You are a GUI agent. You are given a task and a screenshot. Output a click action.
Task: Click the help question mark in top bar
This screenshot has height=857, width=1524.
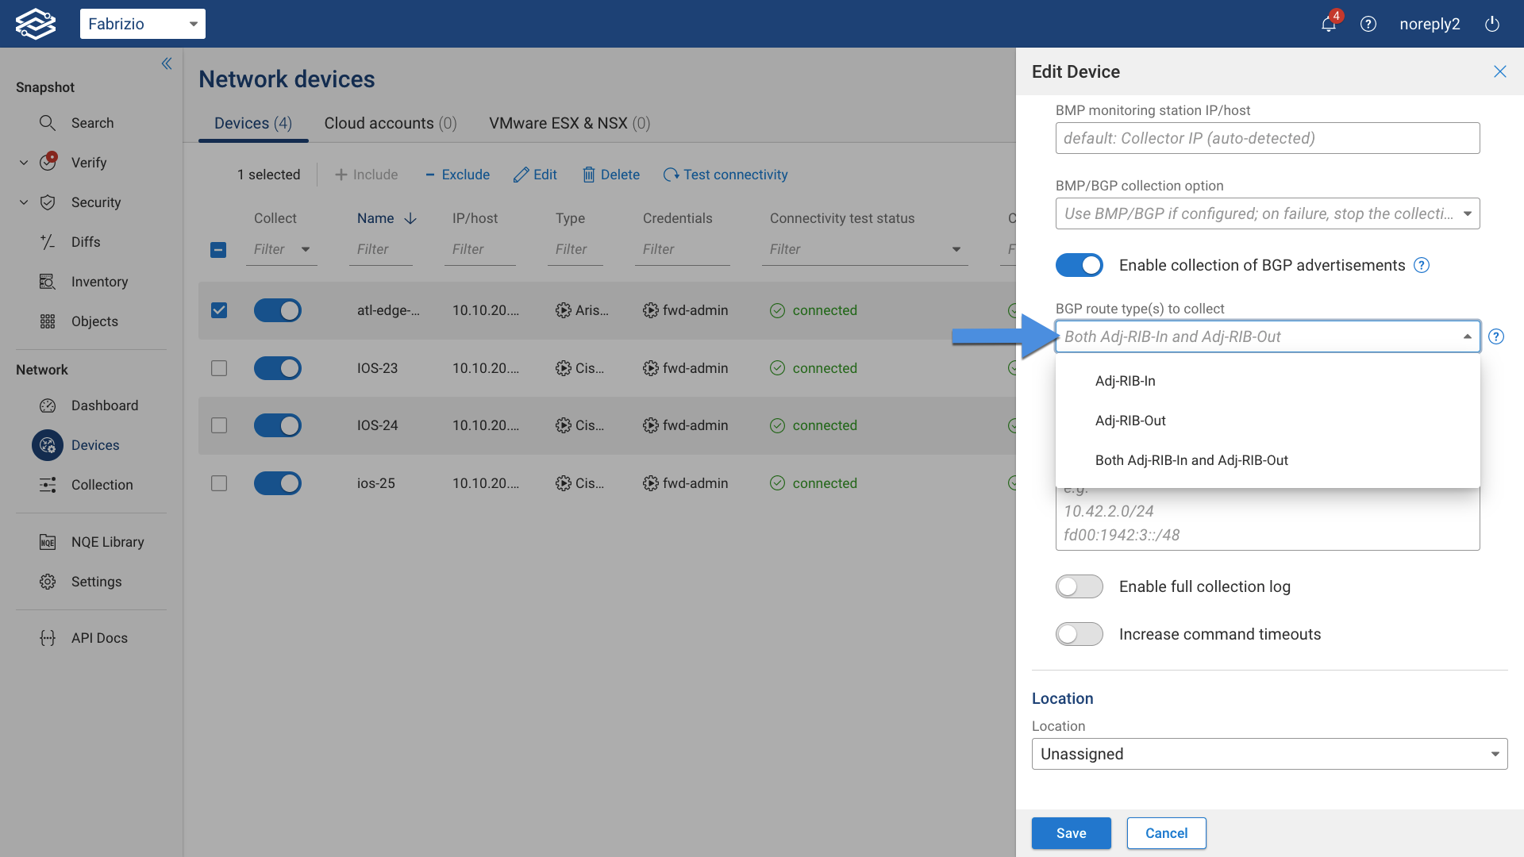pyautogui.click(x=1368, y=24)
